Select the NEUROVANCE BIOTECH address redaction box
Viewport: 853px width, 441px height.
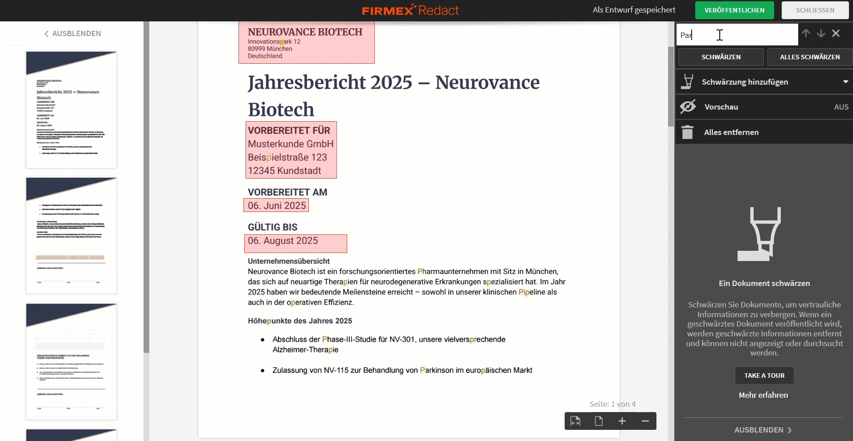(307, 43)
